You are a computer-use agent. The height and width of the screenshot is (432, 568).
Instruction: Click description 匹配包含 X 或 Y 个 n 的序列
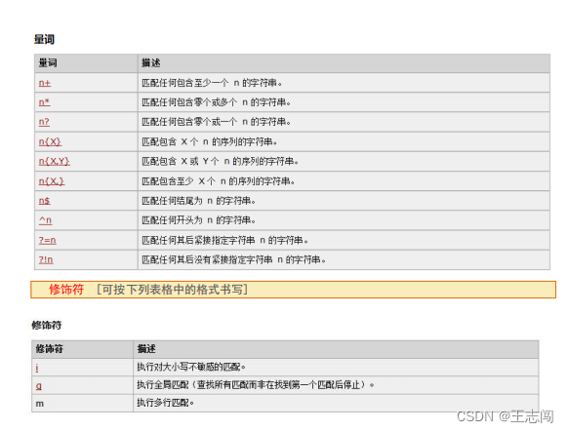220,161
